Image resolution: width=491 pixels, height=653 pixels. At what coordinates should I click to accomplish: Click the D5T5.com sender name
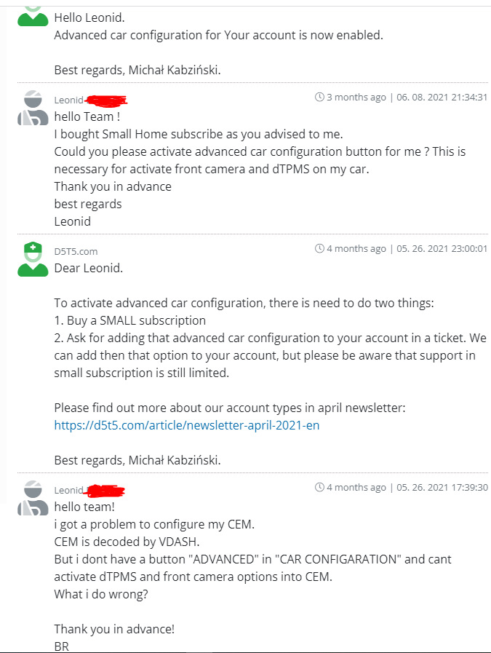point(76,251)
